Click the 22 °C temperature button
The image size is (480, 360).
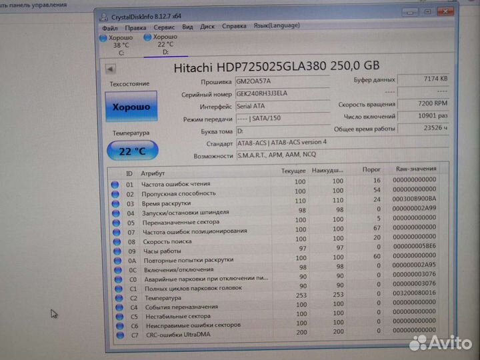click(132, 151)
